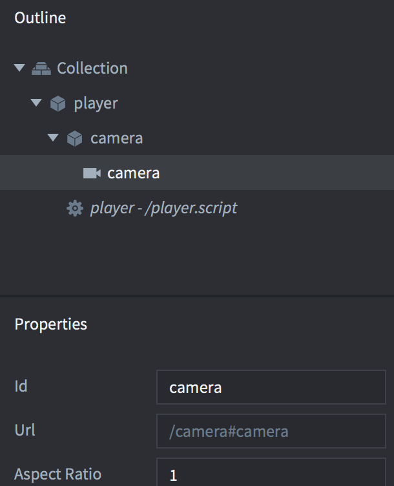Click the gear icon beside player.script
This screenshot has width=394, height=486.
click(x=75, y=208)
